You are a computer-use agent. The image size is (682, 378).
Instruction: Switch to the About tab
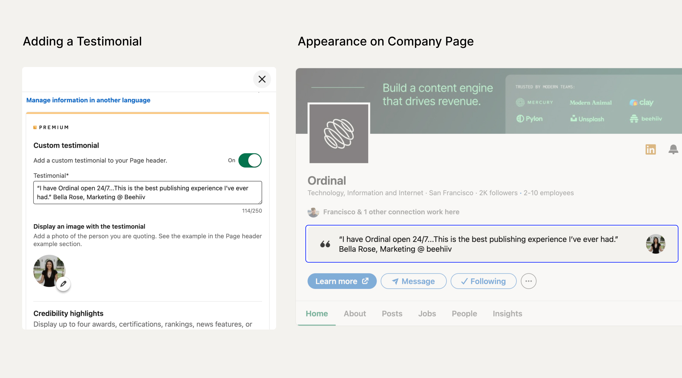click(355, 313)
